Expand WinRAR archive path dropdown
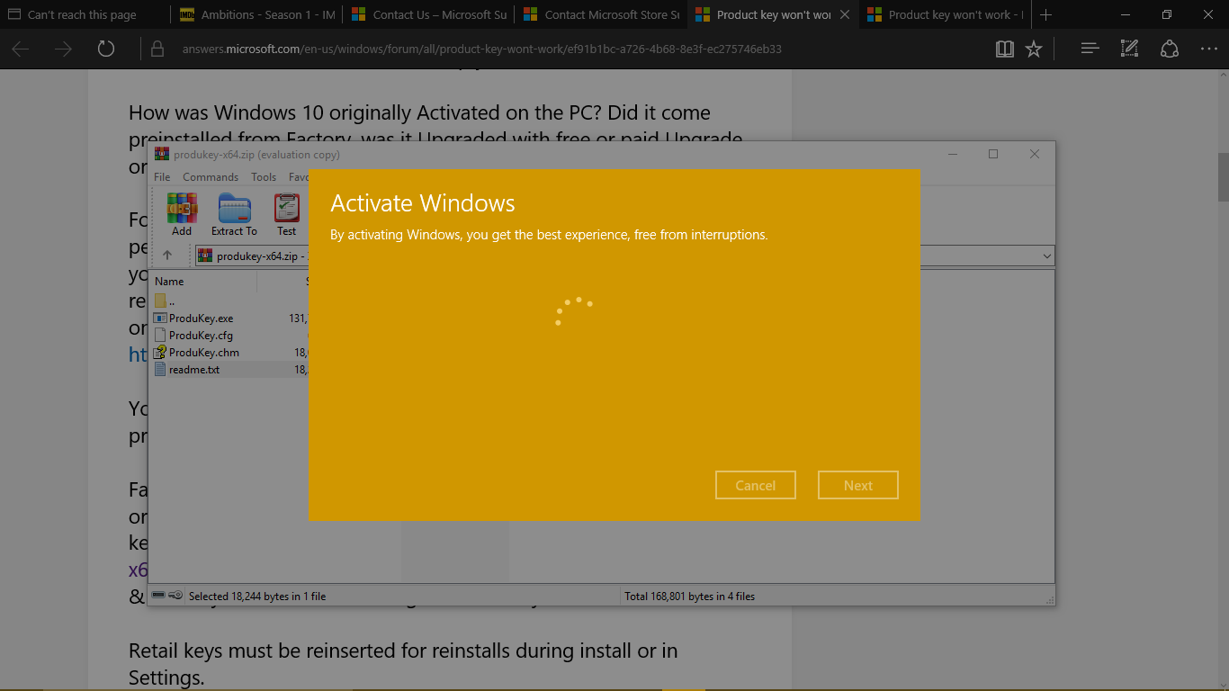Screen dimensions: 1229x691 [1046, 256]
